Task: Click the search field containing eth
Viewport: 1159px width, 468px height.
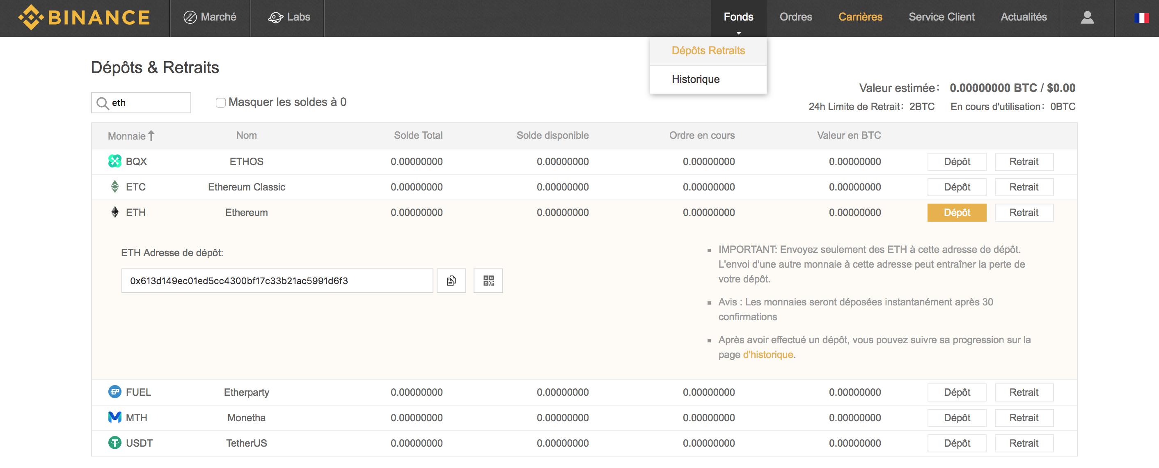Action: [141, 103]
